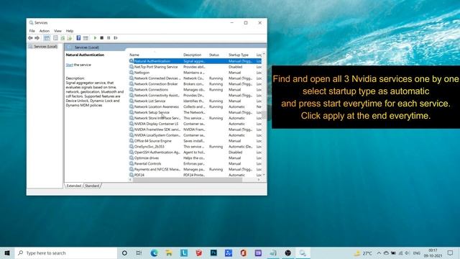Select Net.Tcp Port Sharing Service row
Viewport: 460px width, 259px height.
pyautogui.click(x=195, y=67)
